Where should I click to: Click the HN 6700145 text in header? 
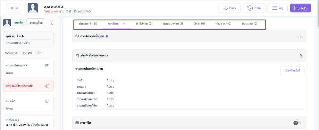(x=82, y=11)
